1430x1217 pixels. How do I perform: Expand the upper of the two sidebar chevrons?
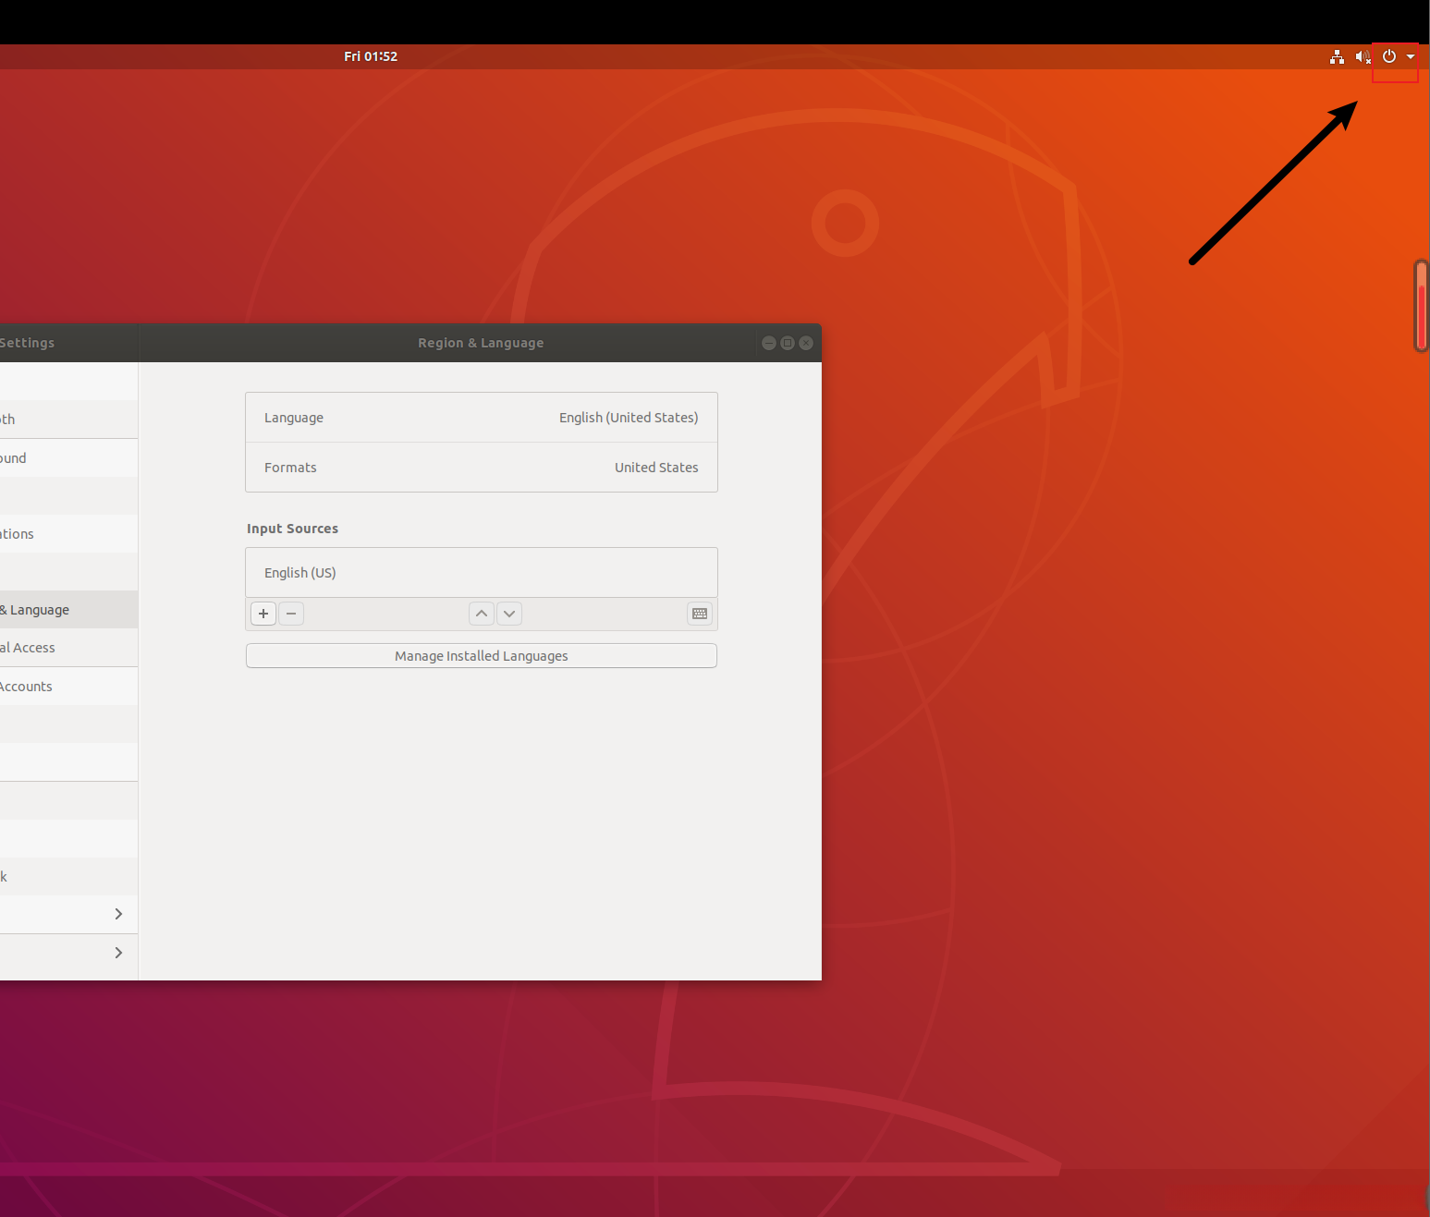118,914
